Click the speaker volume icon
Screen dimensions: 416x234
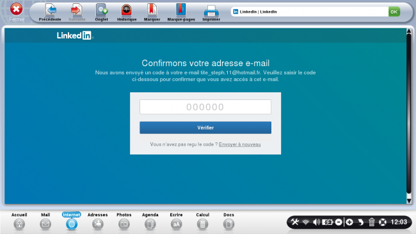click(x=316, y=222)
